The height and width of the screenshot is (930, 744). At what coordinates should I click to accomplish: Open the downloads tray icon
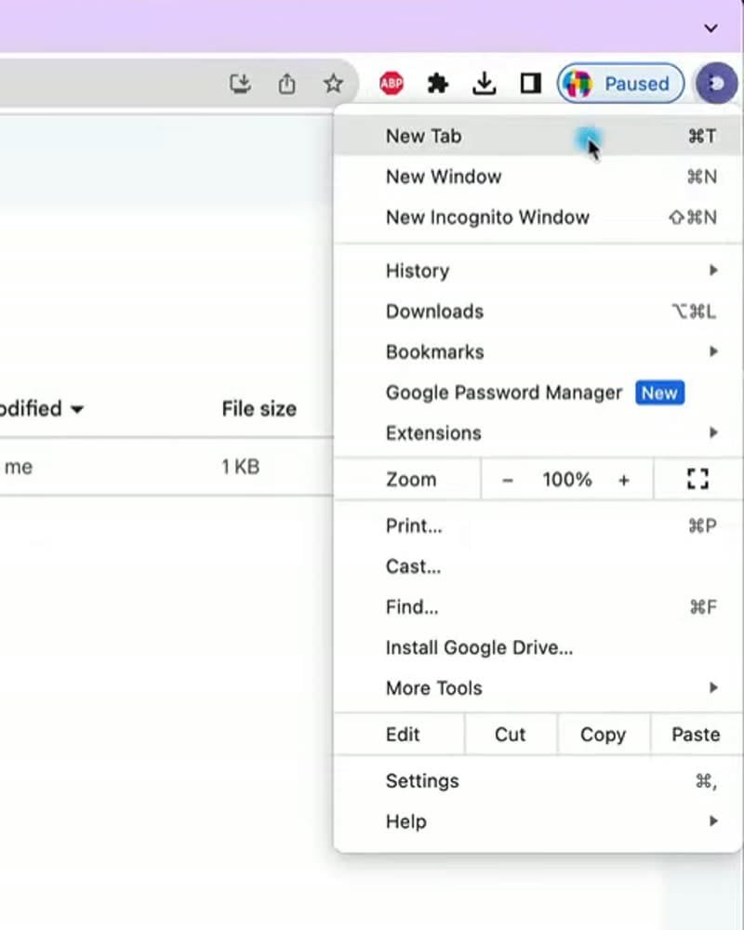click(485, 84)
